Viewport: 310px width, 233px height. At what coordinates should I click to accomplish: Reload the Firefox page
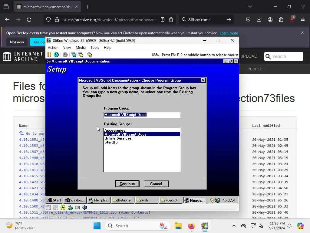[x=29, y=20]
